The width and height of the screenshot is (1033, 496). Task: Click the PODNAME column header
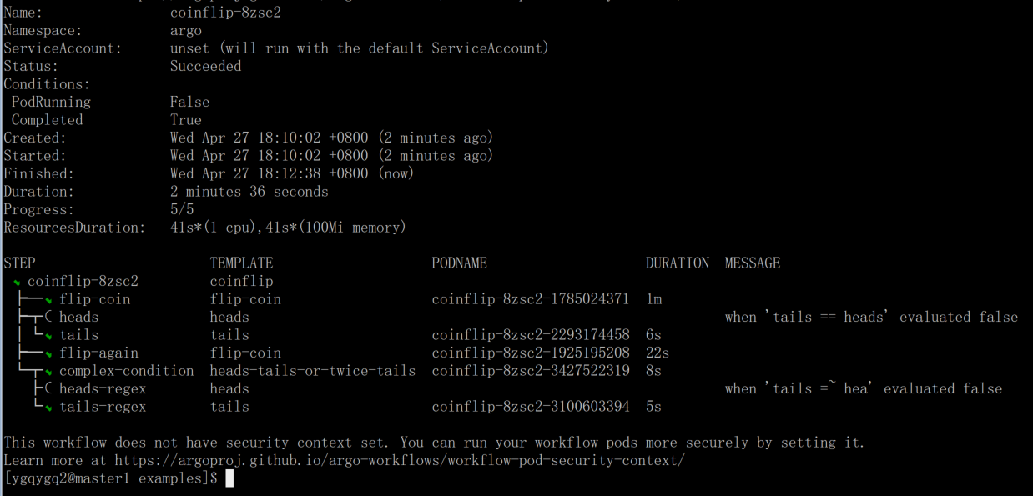click(x=459, y=263)
